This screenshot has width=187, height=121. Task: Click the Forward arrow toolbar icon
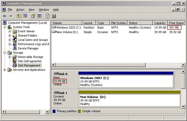11,16
